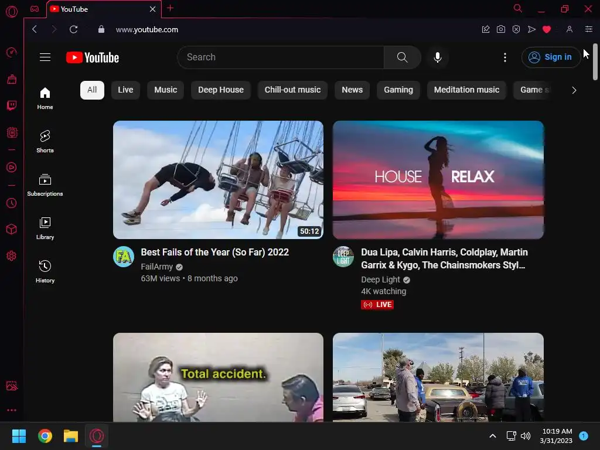
Task: Open GX Control speedometer icon in sidebar
Action: [x=12, y=52]
